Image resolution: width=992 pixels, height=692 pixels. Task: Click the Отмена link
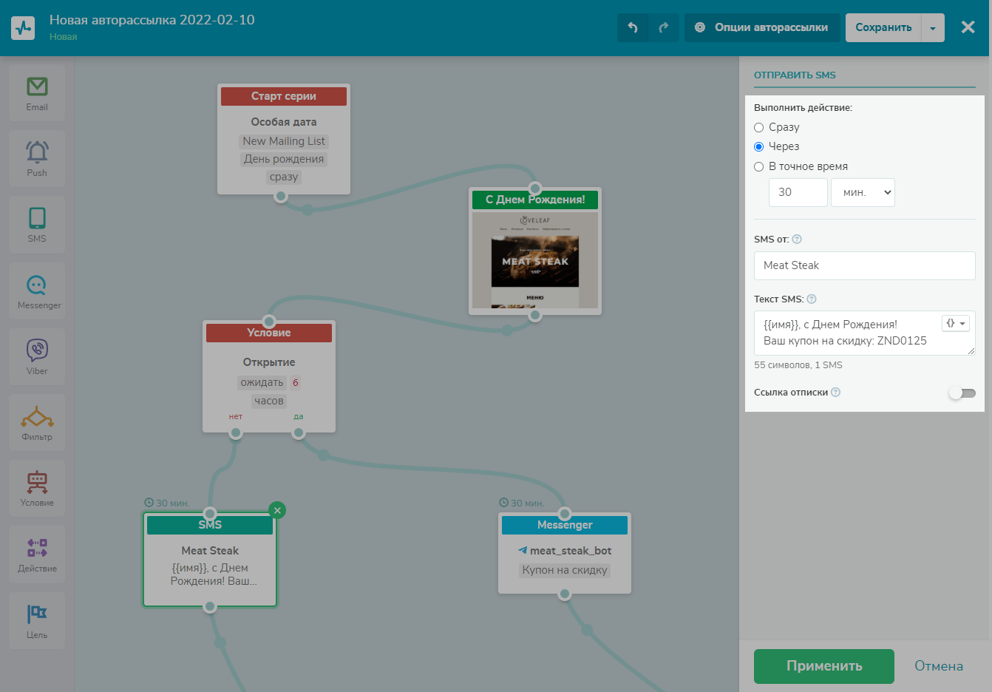click(x=938, y=666)
